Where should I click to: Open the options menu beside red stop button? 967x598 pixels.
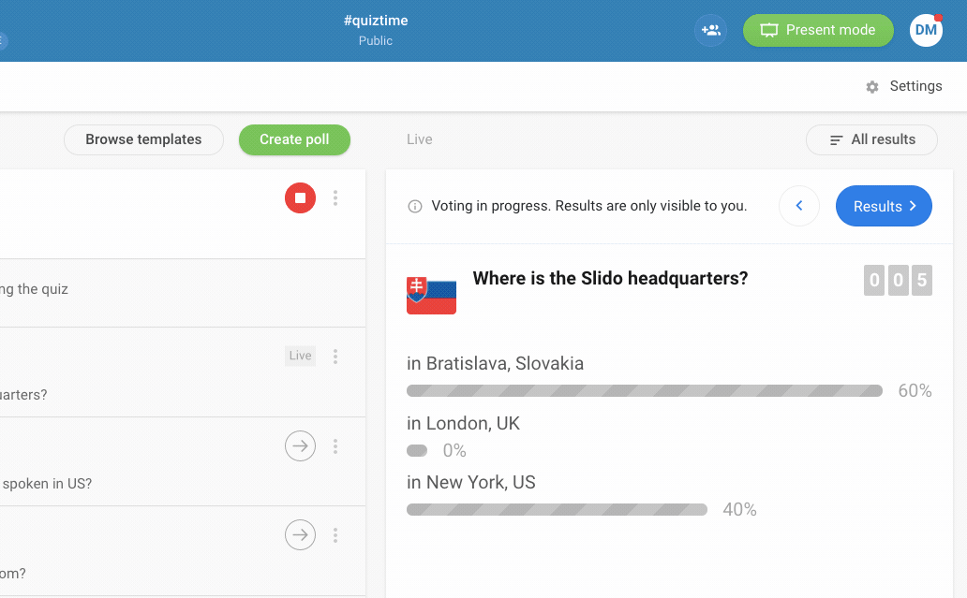point(335,197)
